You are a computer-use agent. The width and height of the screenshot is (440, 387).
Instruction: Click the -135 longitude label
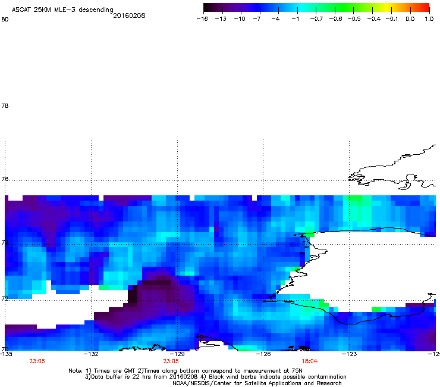(6, 354)
